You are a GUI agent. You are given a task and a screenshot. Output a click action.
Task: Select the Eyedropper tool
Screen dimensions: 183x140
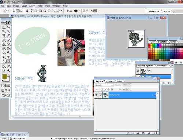pyautogui.click(x=8, y=66)
